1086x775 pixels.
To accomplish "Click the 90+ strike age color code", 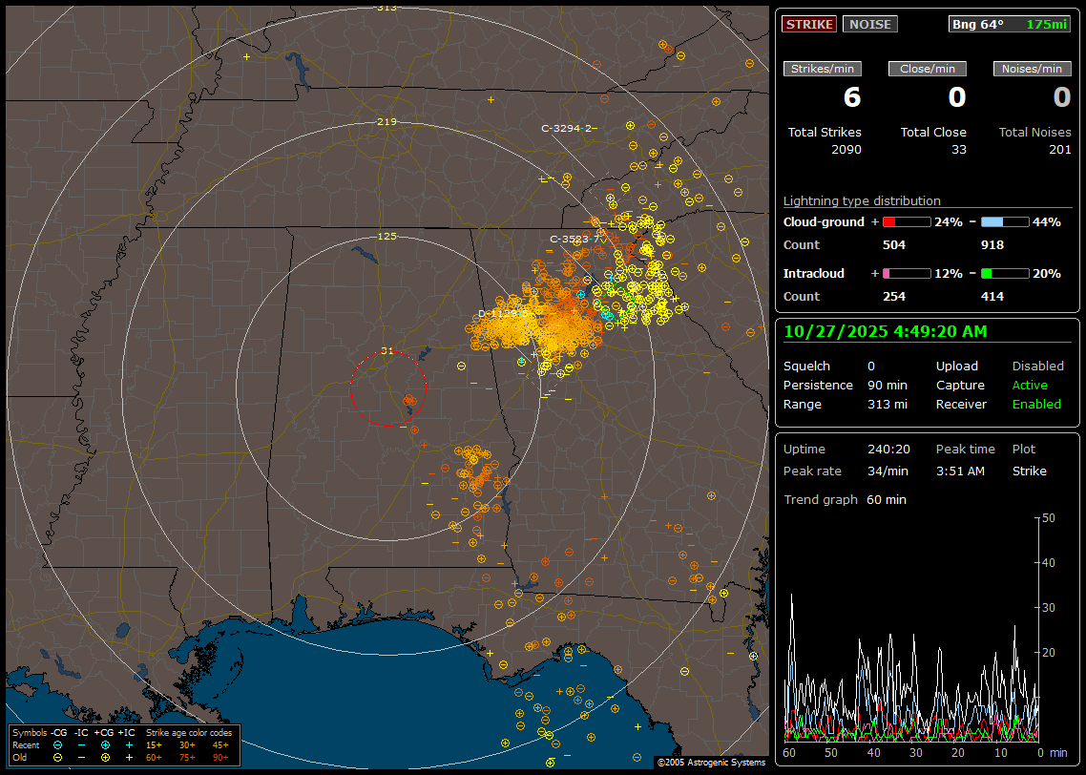I will pos(220,757).
